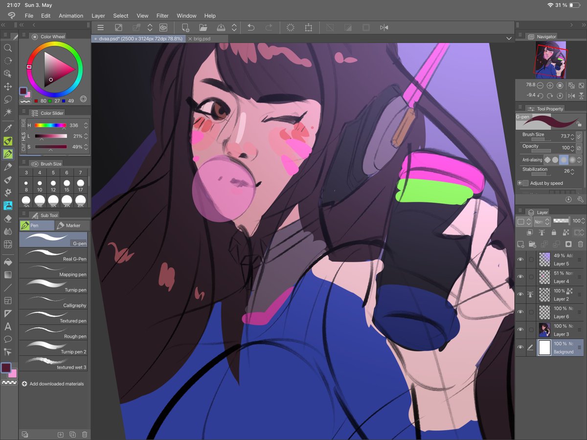Image resolution: width=587 pixels, height=440 pixels.
Task: Select the Turnip pen sub tool
Action: point(54,286)
